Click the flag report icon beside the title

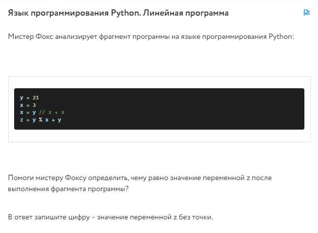point(306,13)
